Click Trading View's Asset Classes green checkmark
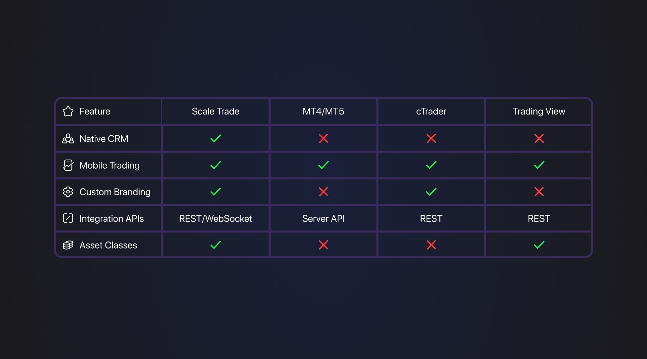This screenshot has width=647, height=359. coord(539,245)
